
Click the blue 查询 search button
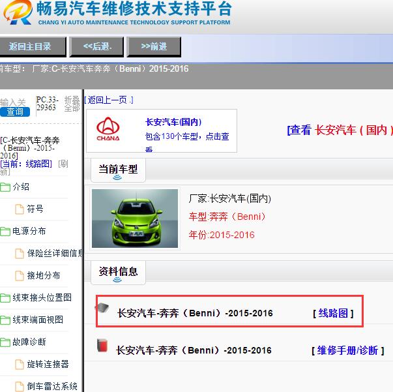(15, 112)
